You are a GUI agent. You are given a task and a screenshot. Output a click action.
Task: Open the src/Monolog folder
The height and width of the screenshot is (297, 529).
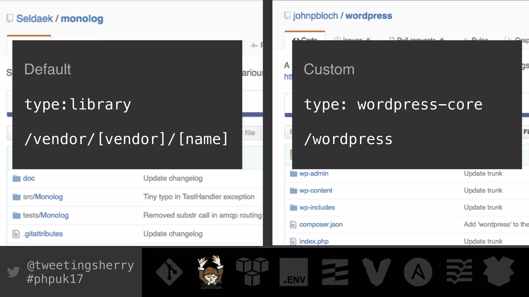43,197
